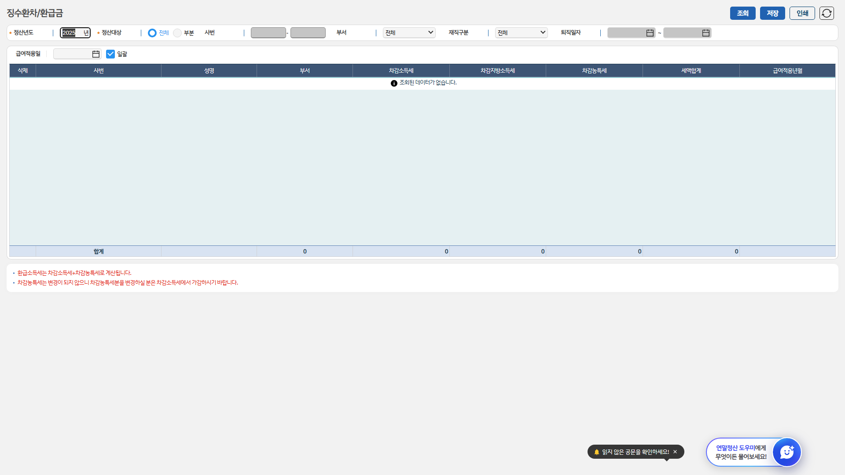Screen dimensions: 845x475
Task: Click the 인쇄 print button
Action: 802,13
